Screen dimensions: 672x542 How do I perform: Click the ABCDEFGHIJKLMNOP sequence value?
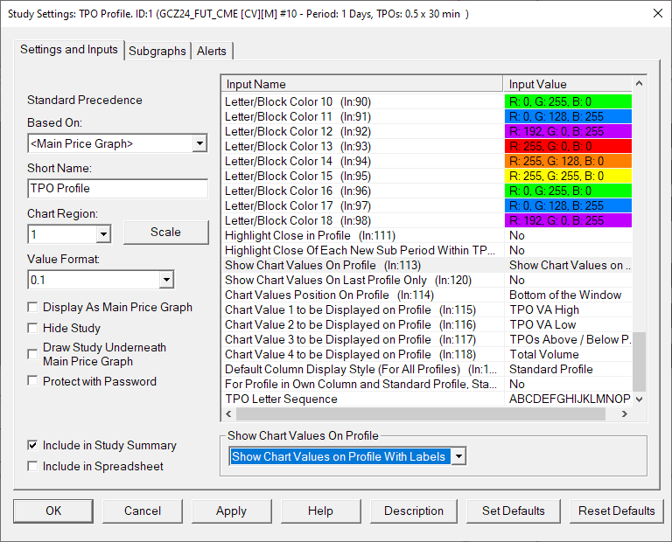[570, 399]
